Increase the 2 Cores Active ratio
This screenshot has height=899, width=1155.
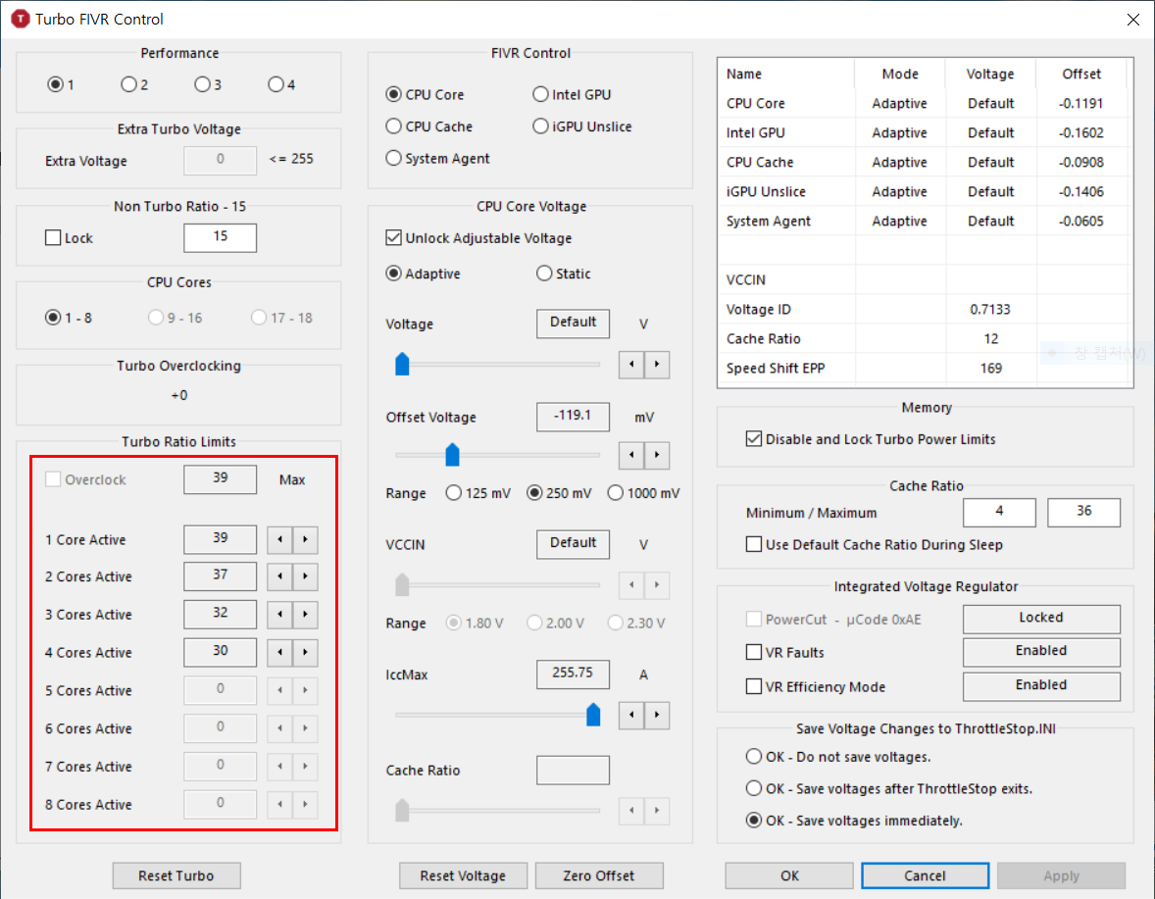(x=305, y=575)
